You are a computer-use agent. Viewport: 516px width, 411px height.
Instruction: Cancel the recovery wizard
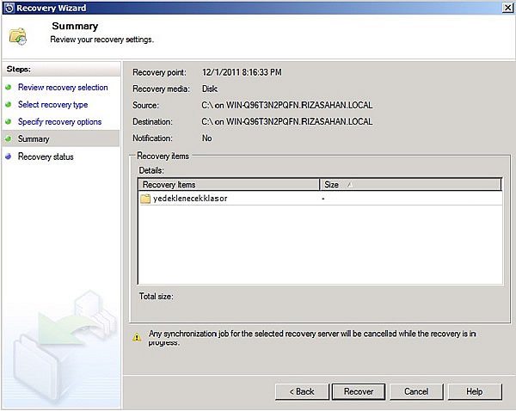416,391
